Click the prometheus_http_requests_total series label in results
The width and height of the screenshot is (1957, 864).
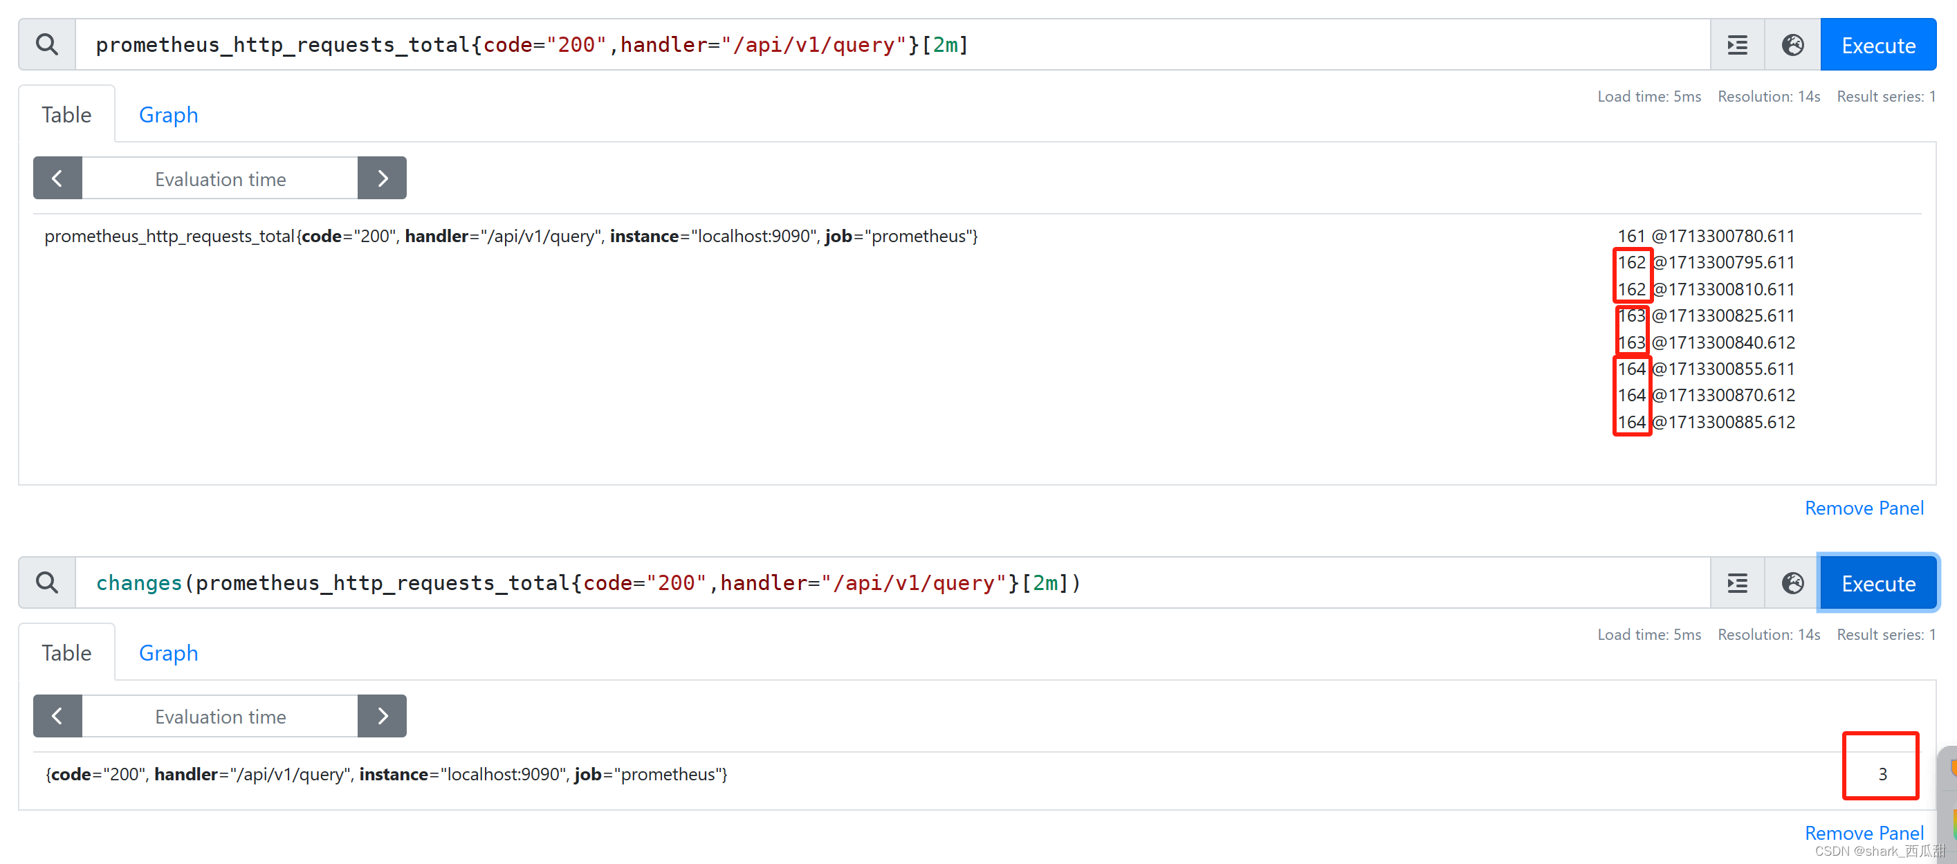tap(511, 237)
